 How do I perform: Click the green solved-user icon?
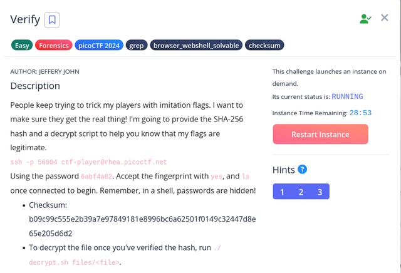(365, 19)
